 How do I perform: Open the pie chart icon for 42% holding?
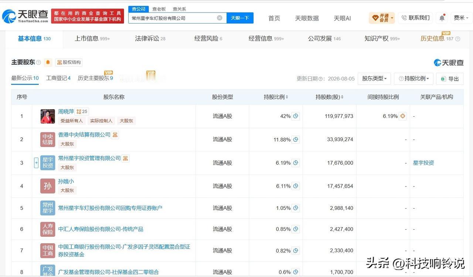[x=296, y=116]
